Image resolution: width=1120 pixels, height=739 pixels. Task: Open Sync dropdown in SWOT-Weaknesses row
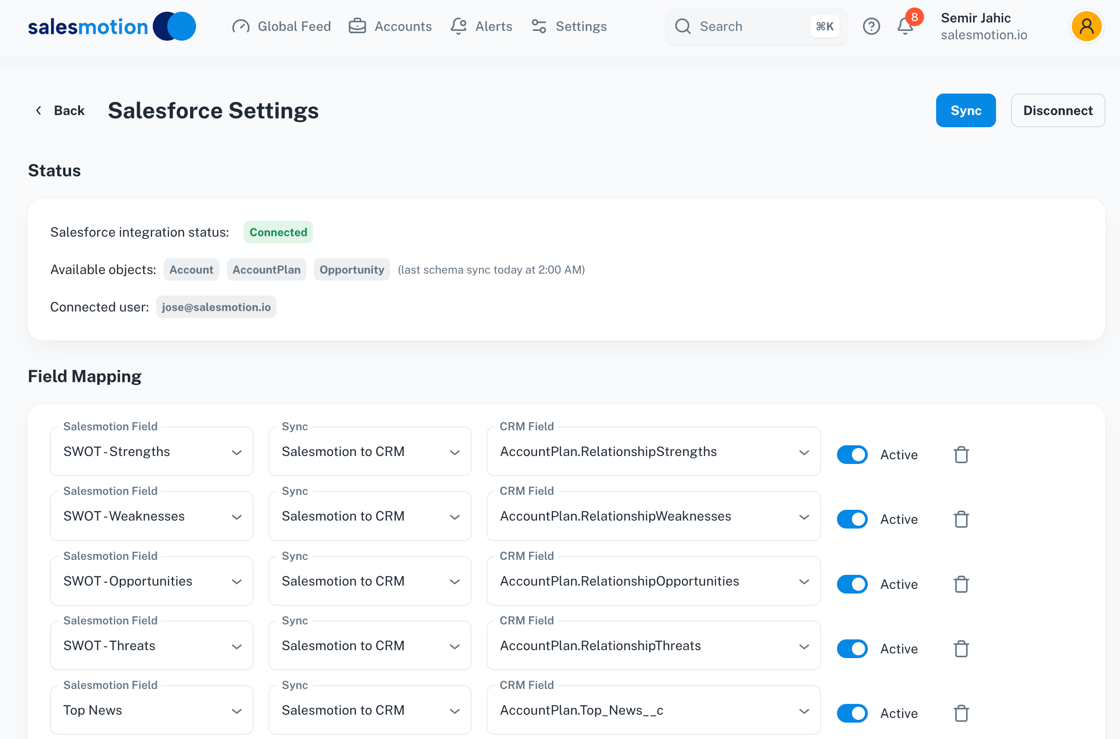370,516
